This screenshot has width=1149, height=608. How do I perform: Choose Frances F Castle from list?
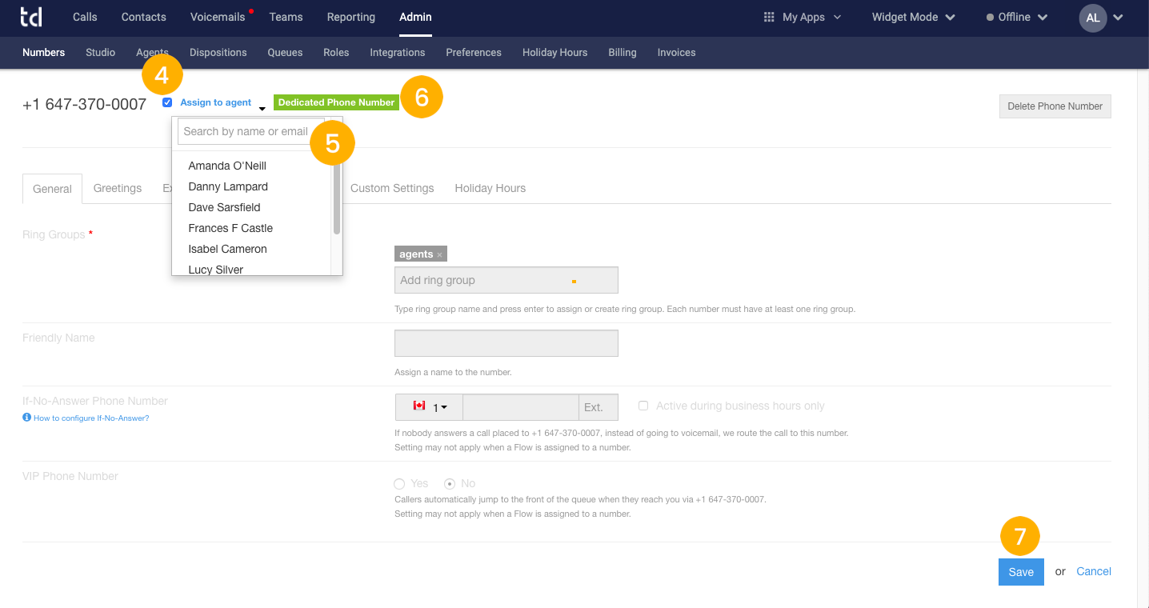pyautogui.click(x=230, y=228)
